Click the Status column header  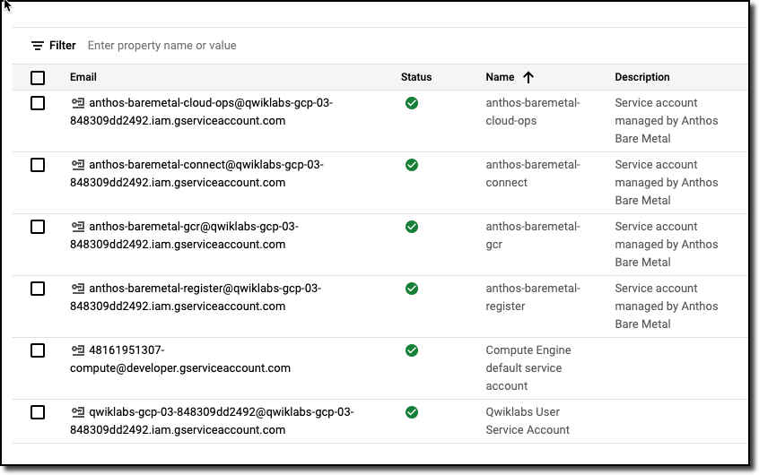coord(416,77)
